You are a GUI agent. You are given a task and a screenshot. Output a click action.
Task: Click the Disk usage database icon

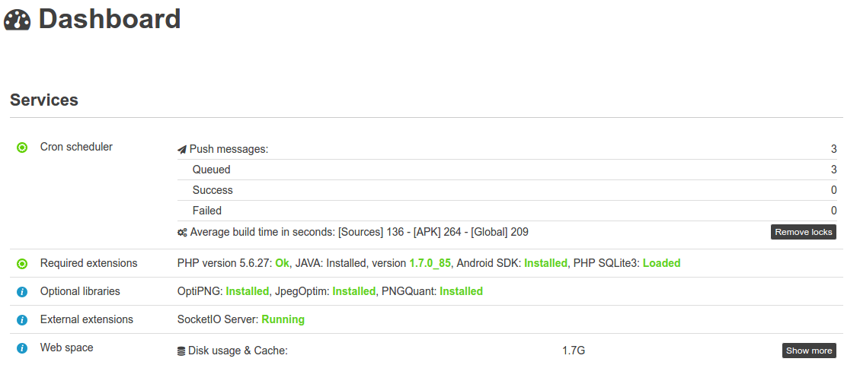pos(181,351)
